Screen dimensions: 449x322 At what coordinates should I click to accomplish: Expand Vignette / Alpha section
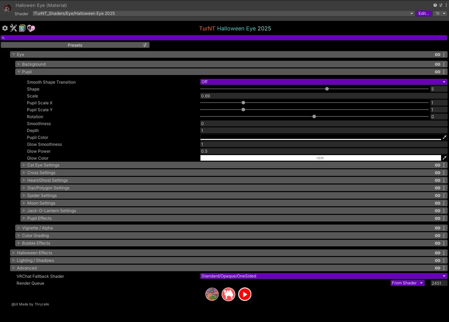pyautogui.click(x=18, y=228)
